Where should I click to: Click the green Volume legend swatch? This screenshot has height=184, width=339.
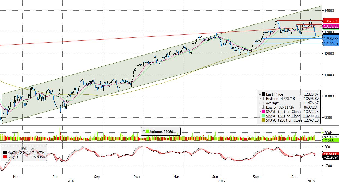147,131
